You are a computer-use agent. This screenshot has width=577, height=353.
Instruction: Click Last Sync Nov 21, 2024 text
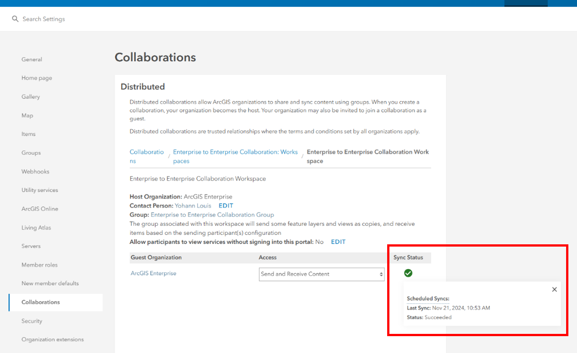(x=448, y=308)
